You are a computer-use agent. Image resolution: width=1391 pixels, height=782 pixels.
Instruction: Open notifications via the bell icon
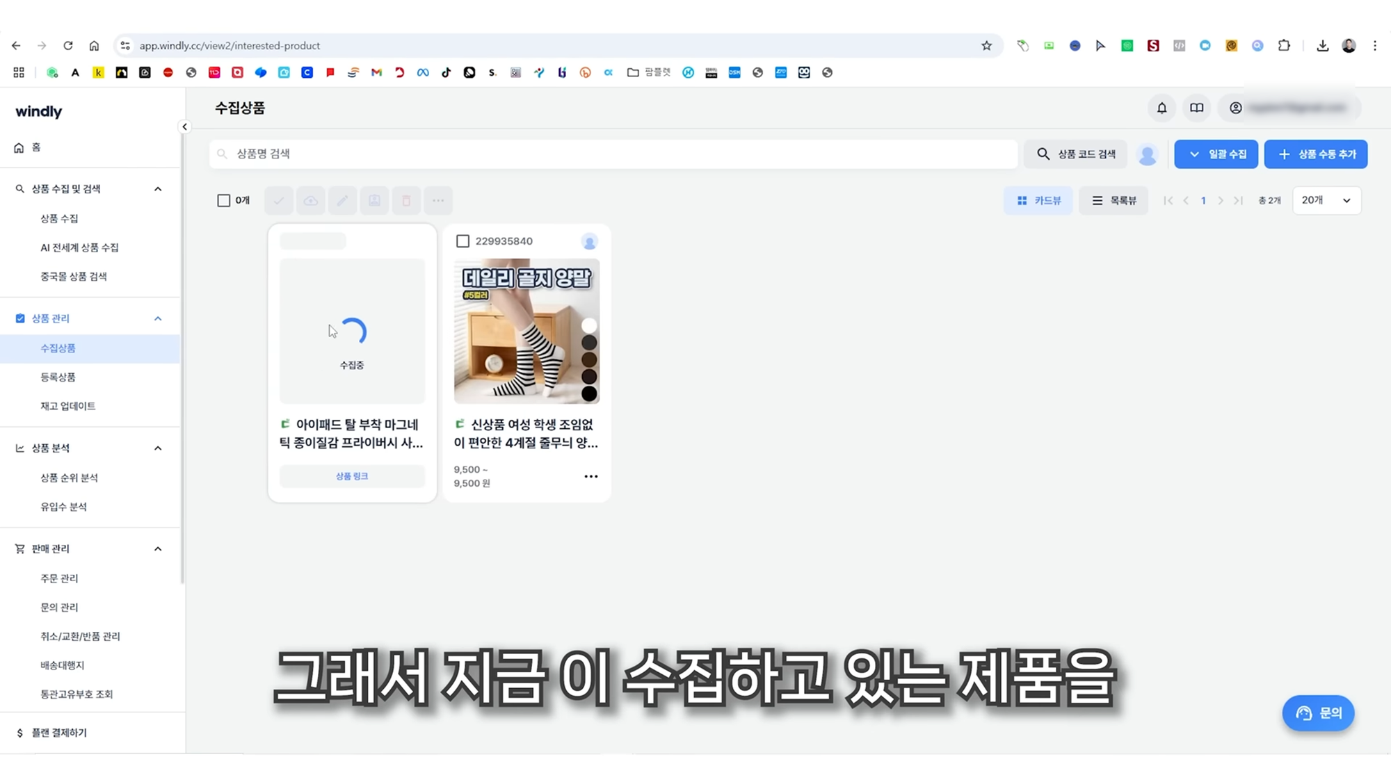(x=1161, y=108)
